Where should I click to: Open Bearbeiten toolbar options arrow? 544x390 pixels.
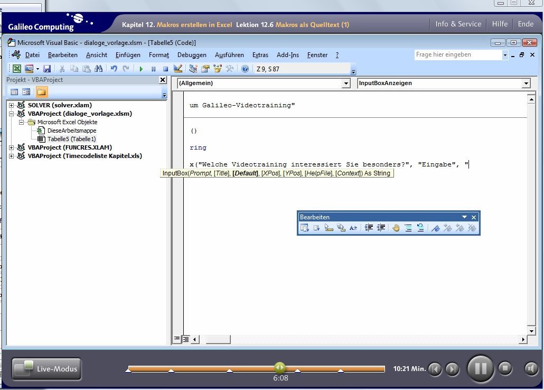click(464, 217)
